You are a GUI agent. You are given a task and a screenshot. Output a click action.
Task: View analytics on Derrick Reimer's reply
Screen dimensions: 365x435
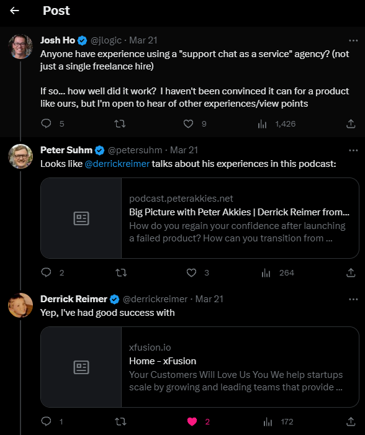268,422
